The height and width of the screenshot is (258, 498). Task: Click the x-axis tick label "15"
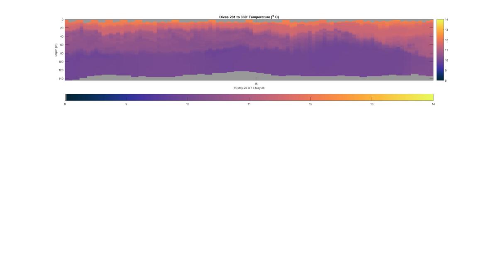(x=256, y=84)
